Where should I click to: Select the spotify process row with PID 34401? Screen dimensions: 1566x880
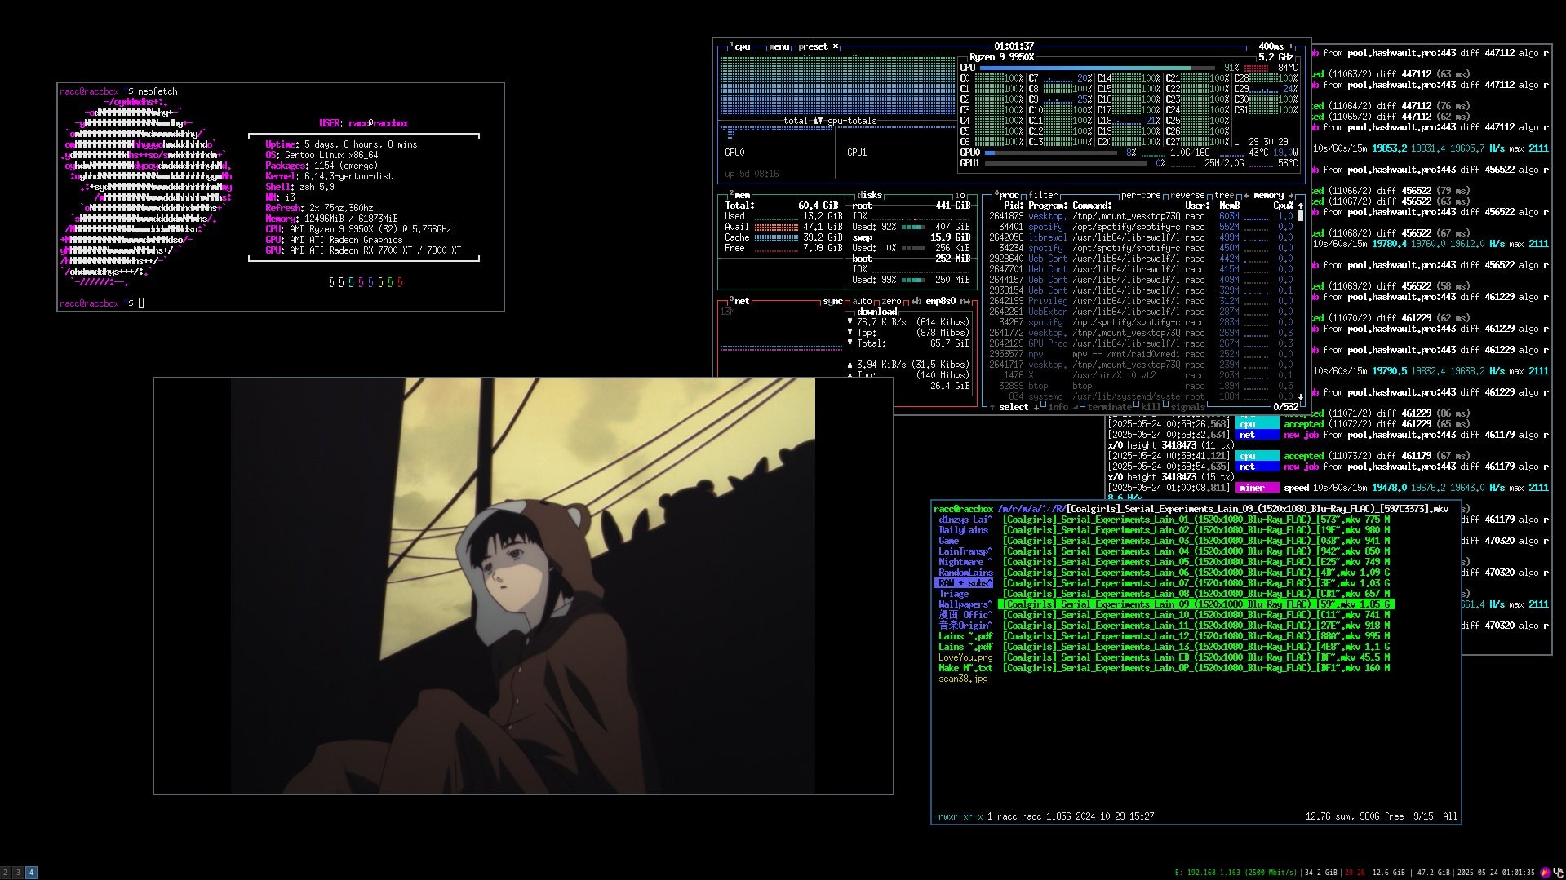(1141, 227)
